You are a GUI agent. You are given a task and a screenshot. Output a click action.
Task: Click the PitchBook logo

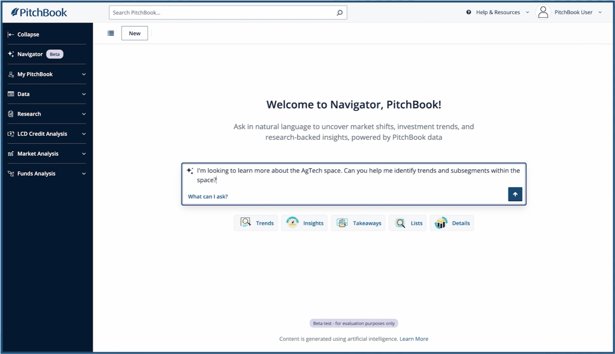click(x=39, y=12)
